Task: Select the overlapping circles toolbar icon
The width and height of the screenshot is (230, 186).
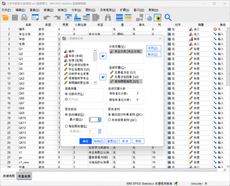Action: point(148,18)
